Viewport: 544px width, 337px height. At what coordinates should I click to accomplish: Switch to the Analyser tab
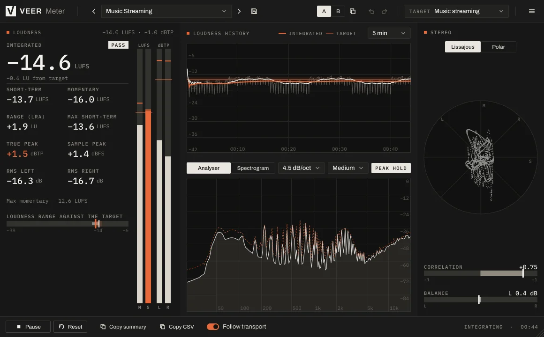pos(209,168)
